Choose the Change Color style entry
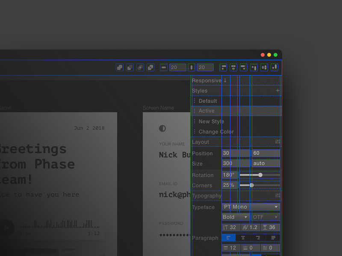This screenshot has height=256, width=342. (x=236, y=132)
